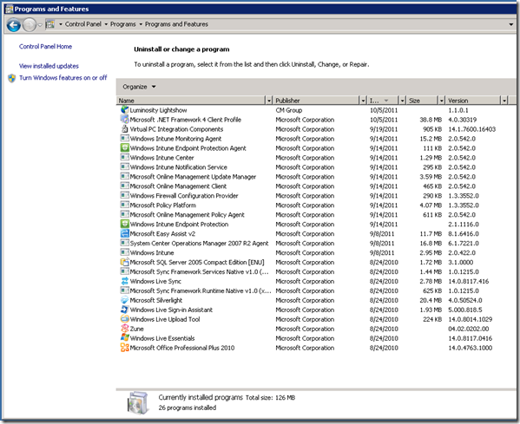Click the Programs breadcrumb
Viewport: 520px width, 424px height.
(x=123, y=24)
